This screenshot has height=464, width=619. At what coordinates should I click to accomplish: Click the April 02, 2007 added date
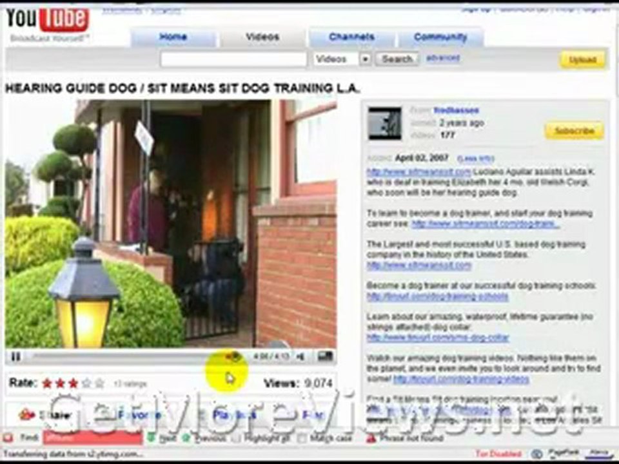[422, 159]
